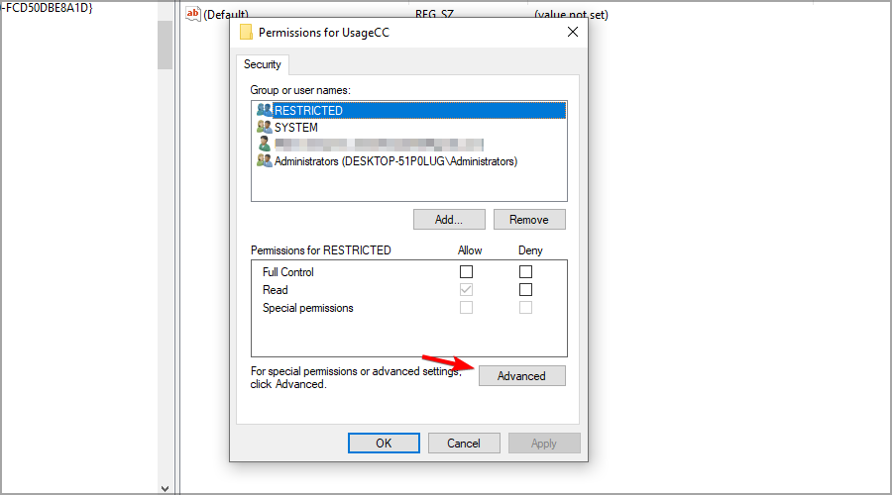Viewport: 892px width, 495px height.
Task: Check Deny for Full Control
Action: (525, 271)
